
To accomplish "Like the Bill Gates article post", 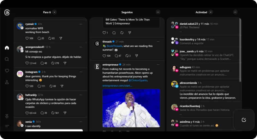I will tap(104, 33).
